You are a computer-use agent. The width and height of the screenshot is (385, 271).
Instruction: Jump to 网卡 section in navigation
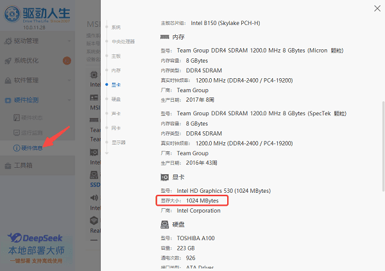click(116, 128)
